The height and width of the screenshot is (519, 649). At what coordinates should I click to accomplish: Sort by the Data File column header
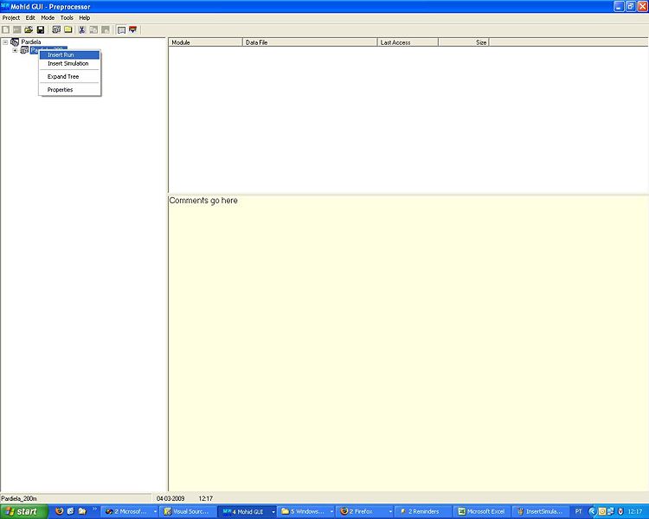click(x=310, y=42)
